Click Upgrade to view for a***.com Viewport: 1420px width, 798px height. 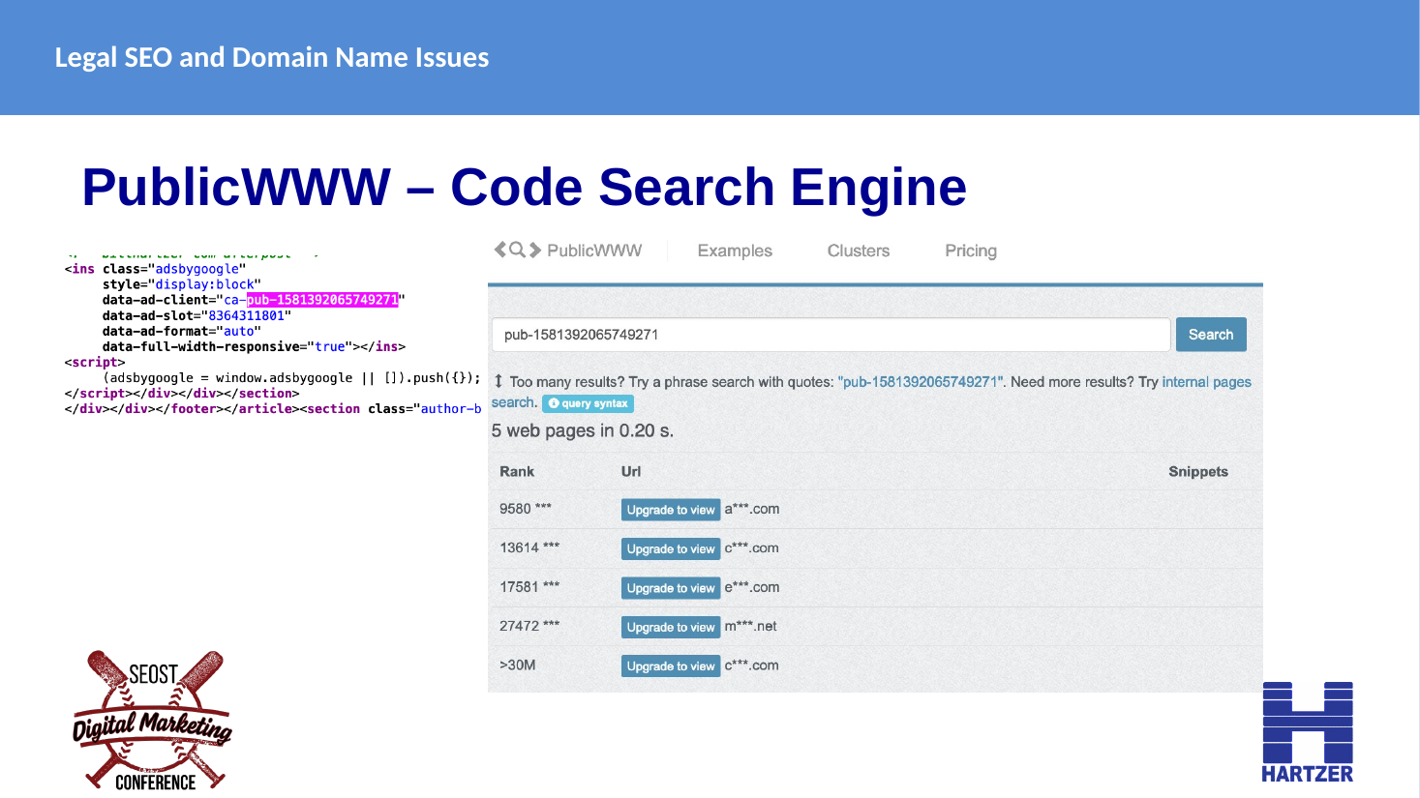(x=671, y=510)
